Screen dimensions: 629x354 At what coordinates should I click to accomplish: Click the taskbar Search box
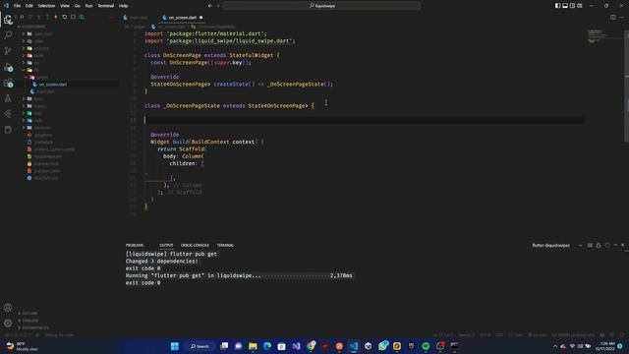pyautogui.click(x=200, y=346)
